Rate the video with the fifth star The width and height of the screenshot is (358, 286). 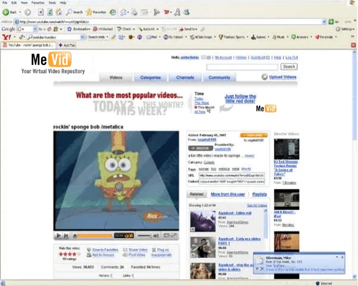point(79,254)
